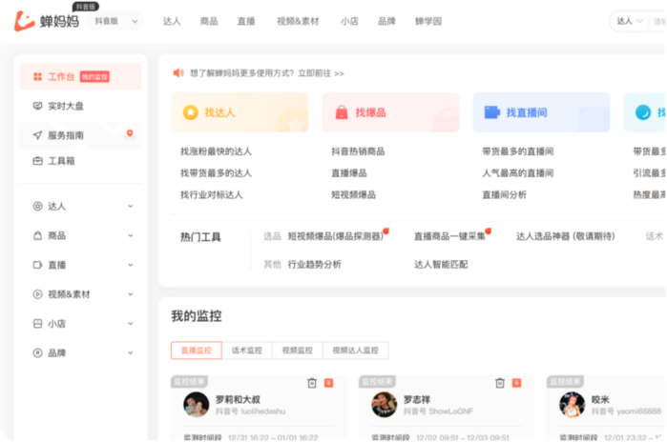
Task: Switch to the 视频达人监控 tab
Action: tap(355, 351)
